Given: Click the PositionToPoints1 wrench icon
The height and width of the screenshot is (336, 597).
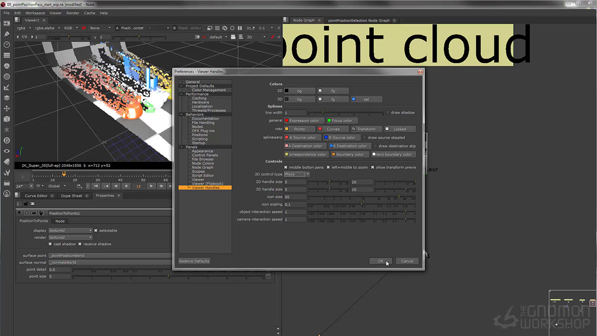Looking at the screenshot, I should (x=41, y=213).
